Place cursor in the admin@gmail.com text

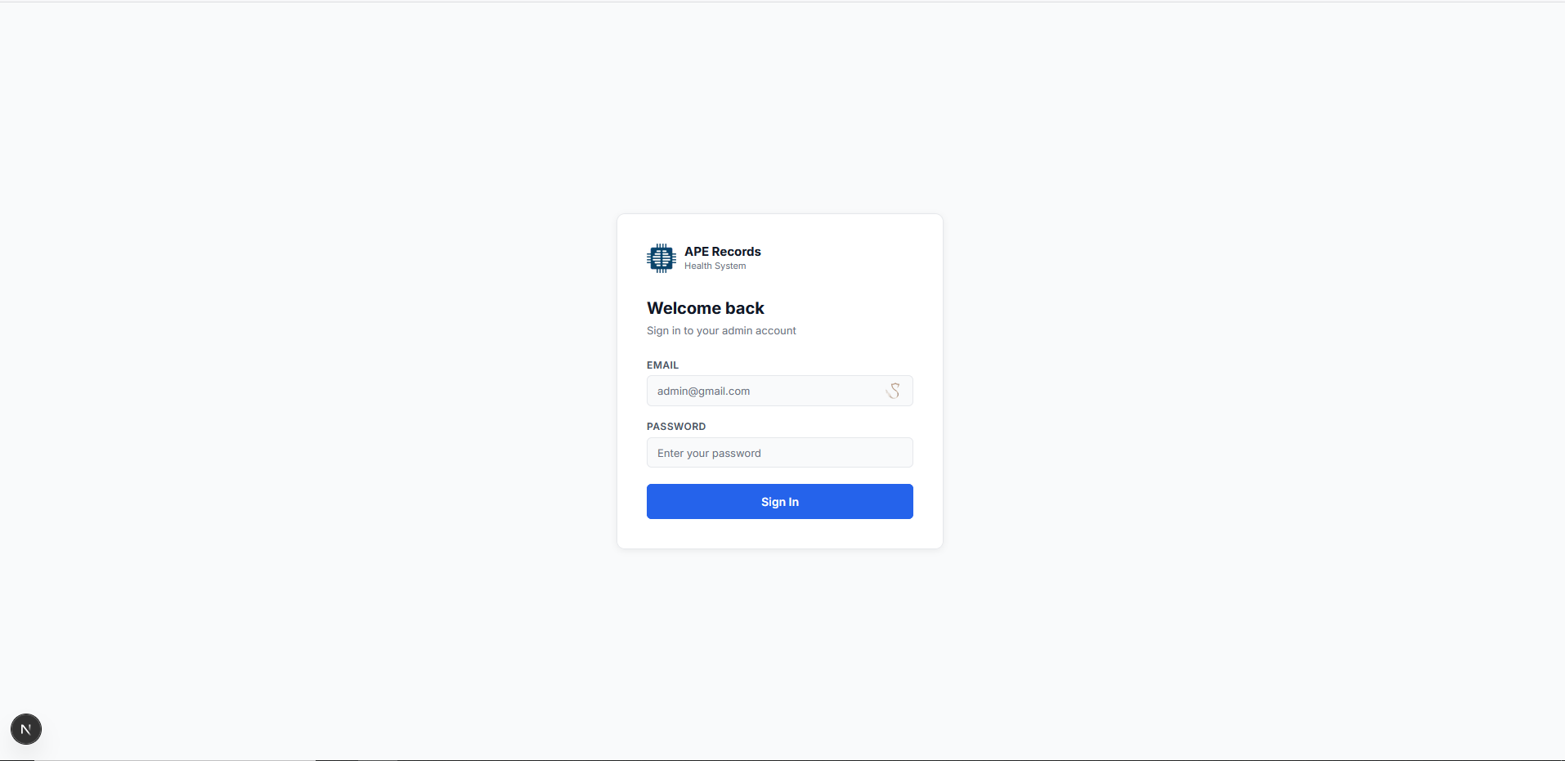click(703, 392)
